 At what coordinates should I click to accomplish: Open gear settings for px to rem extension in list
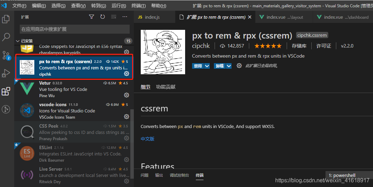point(127,74)
